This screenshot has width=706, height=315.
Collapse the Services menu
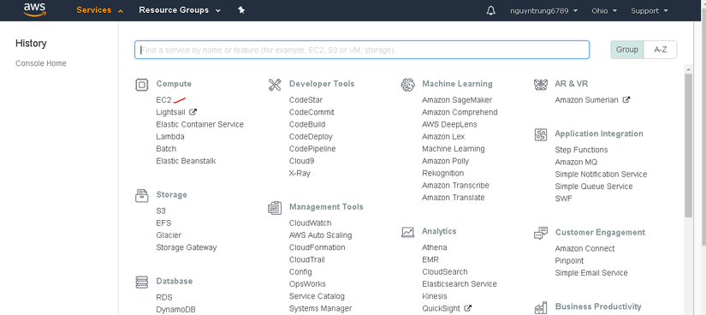pyautogui.click(x=99, y=10)
